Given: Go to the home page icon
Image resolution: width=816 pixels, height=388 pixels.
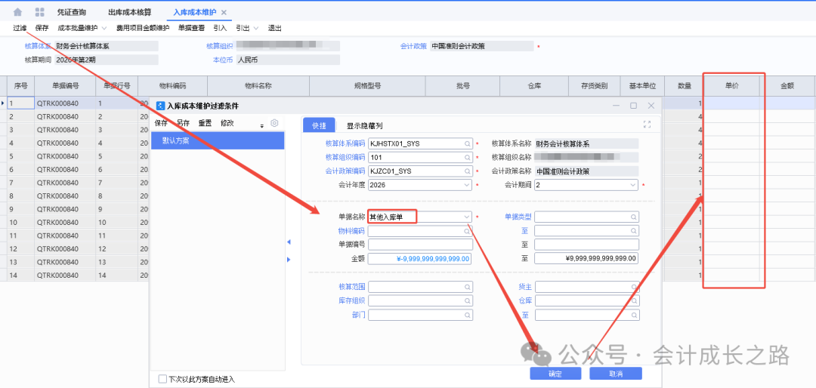Looking at the screenshot, I should (x=17, y=12).
